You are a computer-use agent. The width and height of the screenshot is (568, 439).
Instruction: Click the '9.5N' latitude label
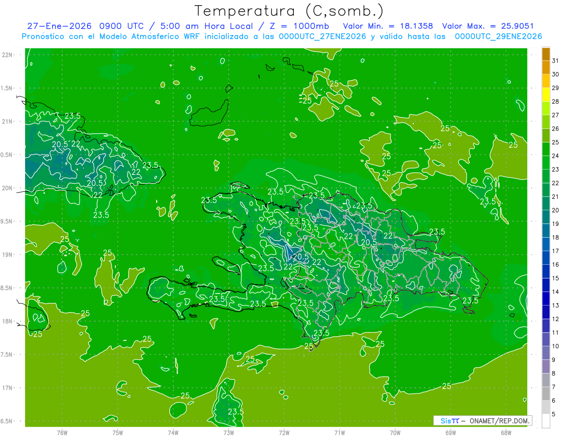point(7,221)
